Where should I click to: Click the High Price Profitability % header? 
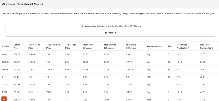point(207,47)
